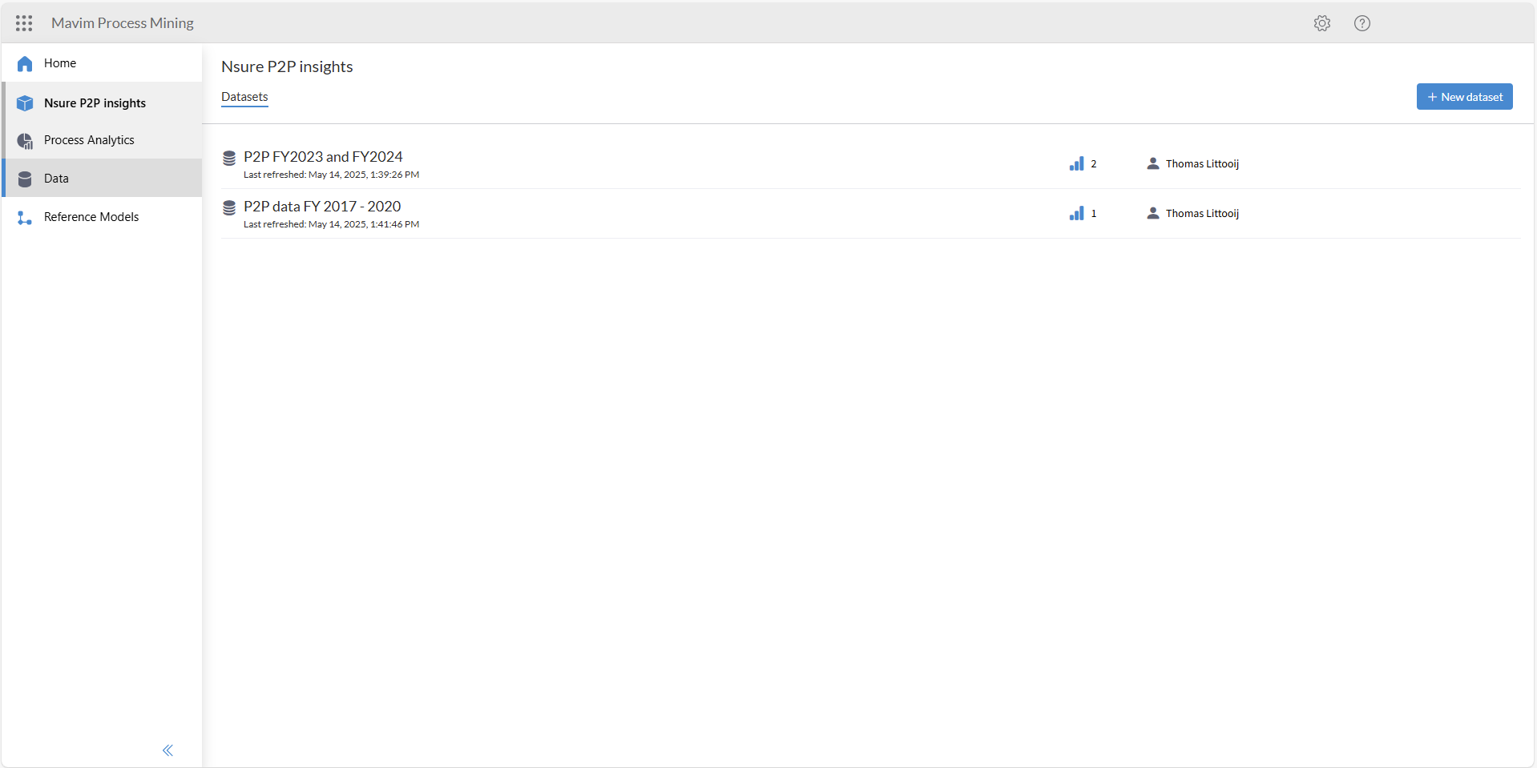Click the Home house icon
Viewport: 1537px width, 768px height.
(x=25, y=64)
